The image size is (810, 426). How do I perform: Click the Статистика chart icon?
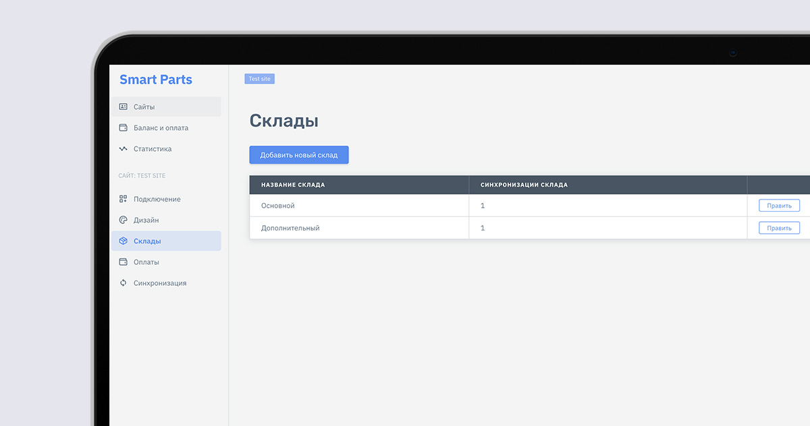[123, 148]
